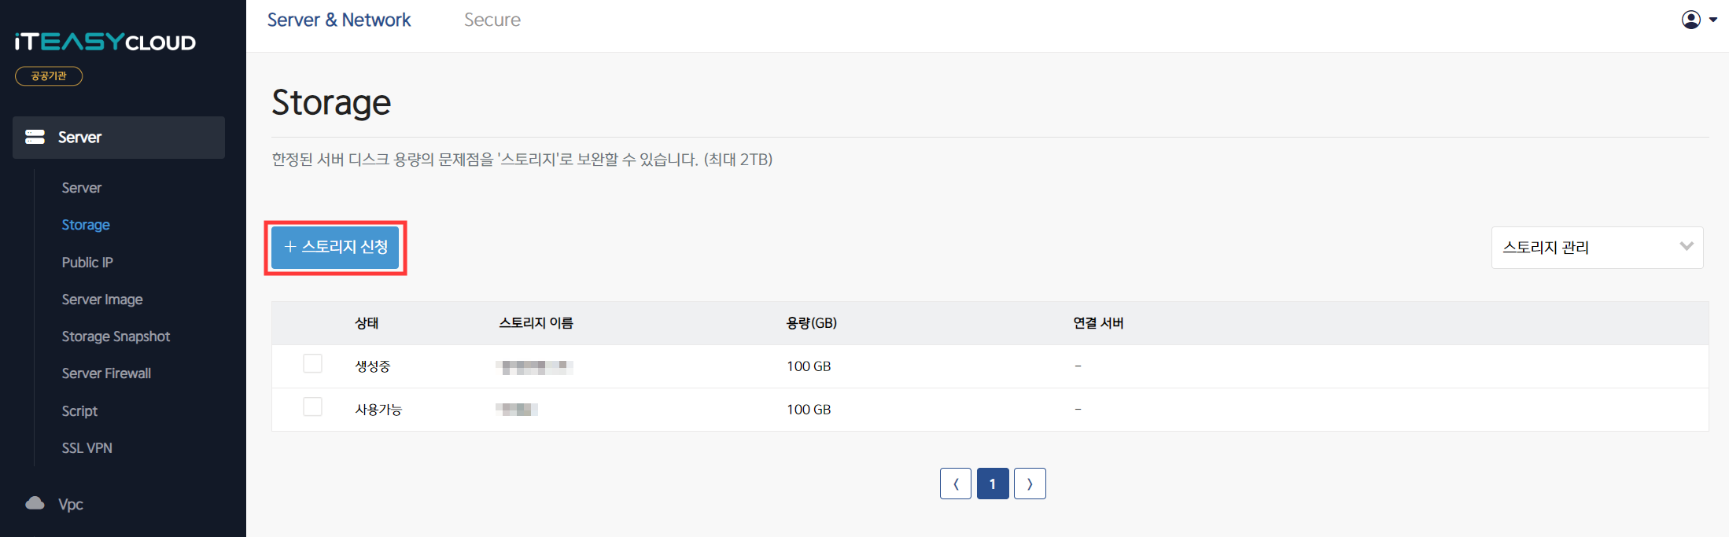The width and height of the screenshot is (1729, 537).
Task: Click the 공공기관 badge
Action: [x=49, y=75]
